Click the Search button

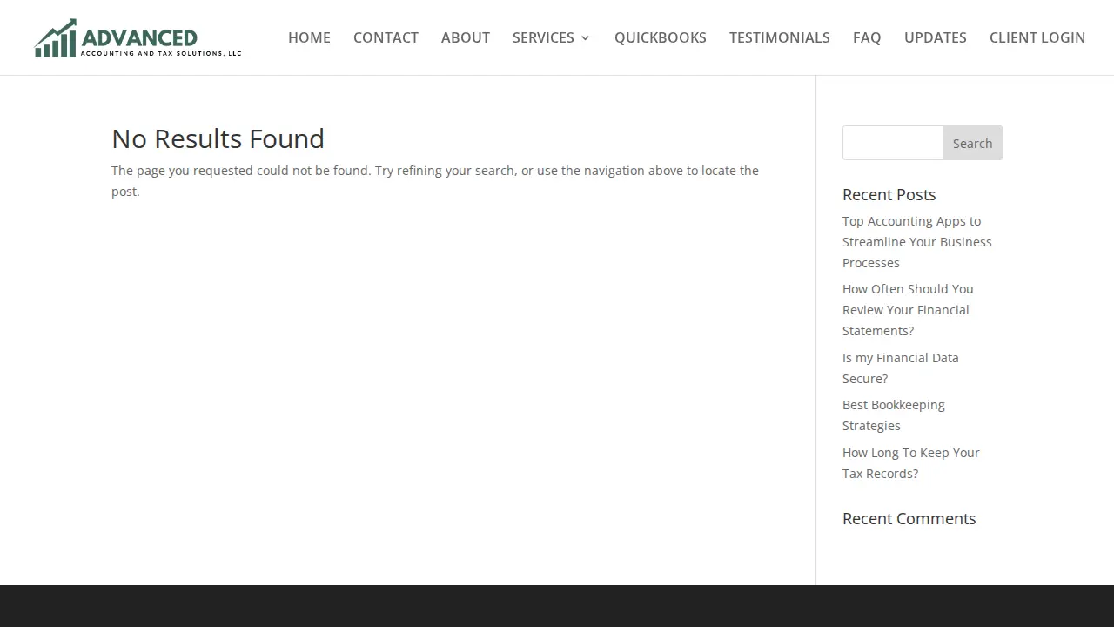(x=973, y=143)
